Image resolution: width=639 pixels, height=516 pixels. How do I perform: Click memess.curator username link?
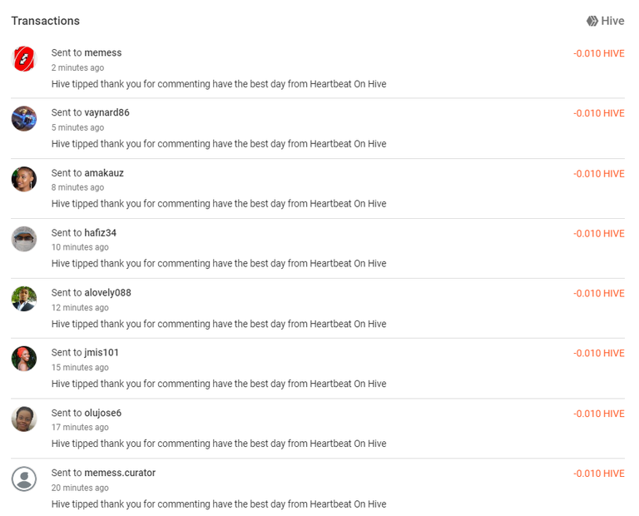(120, 473)
